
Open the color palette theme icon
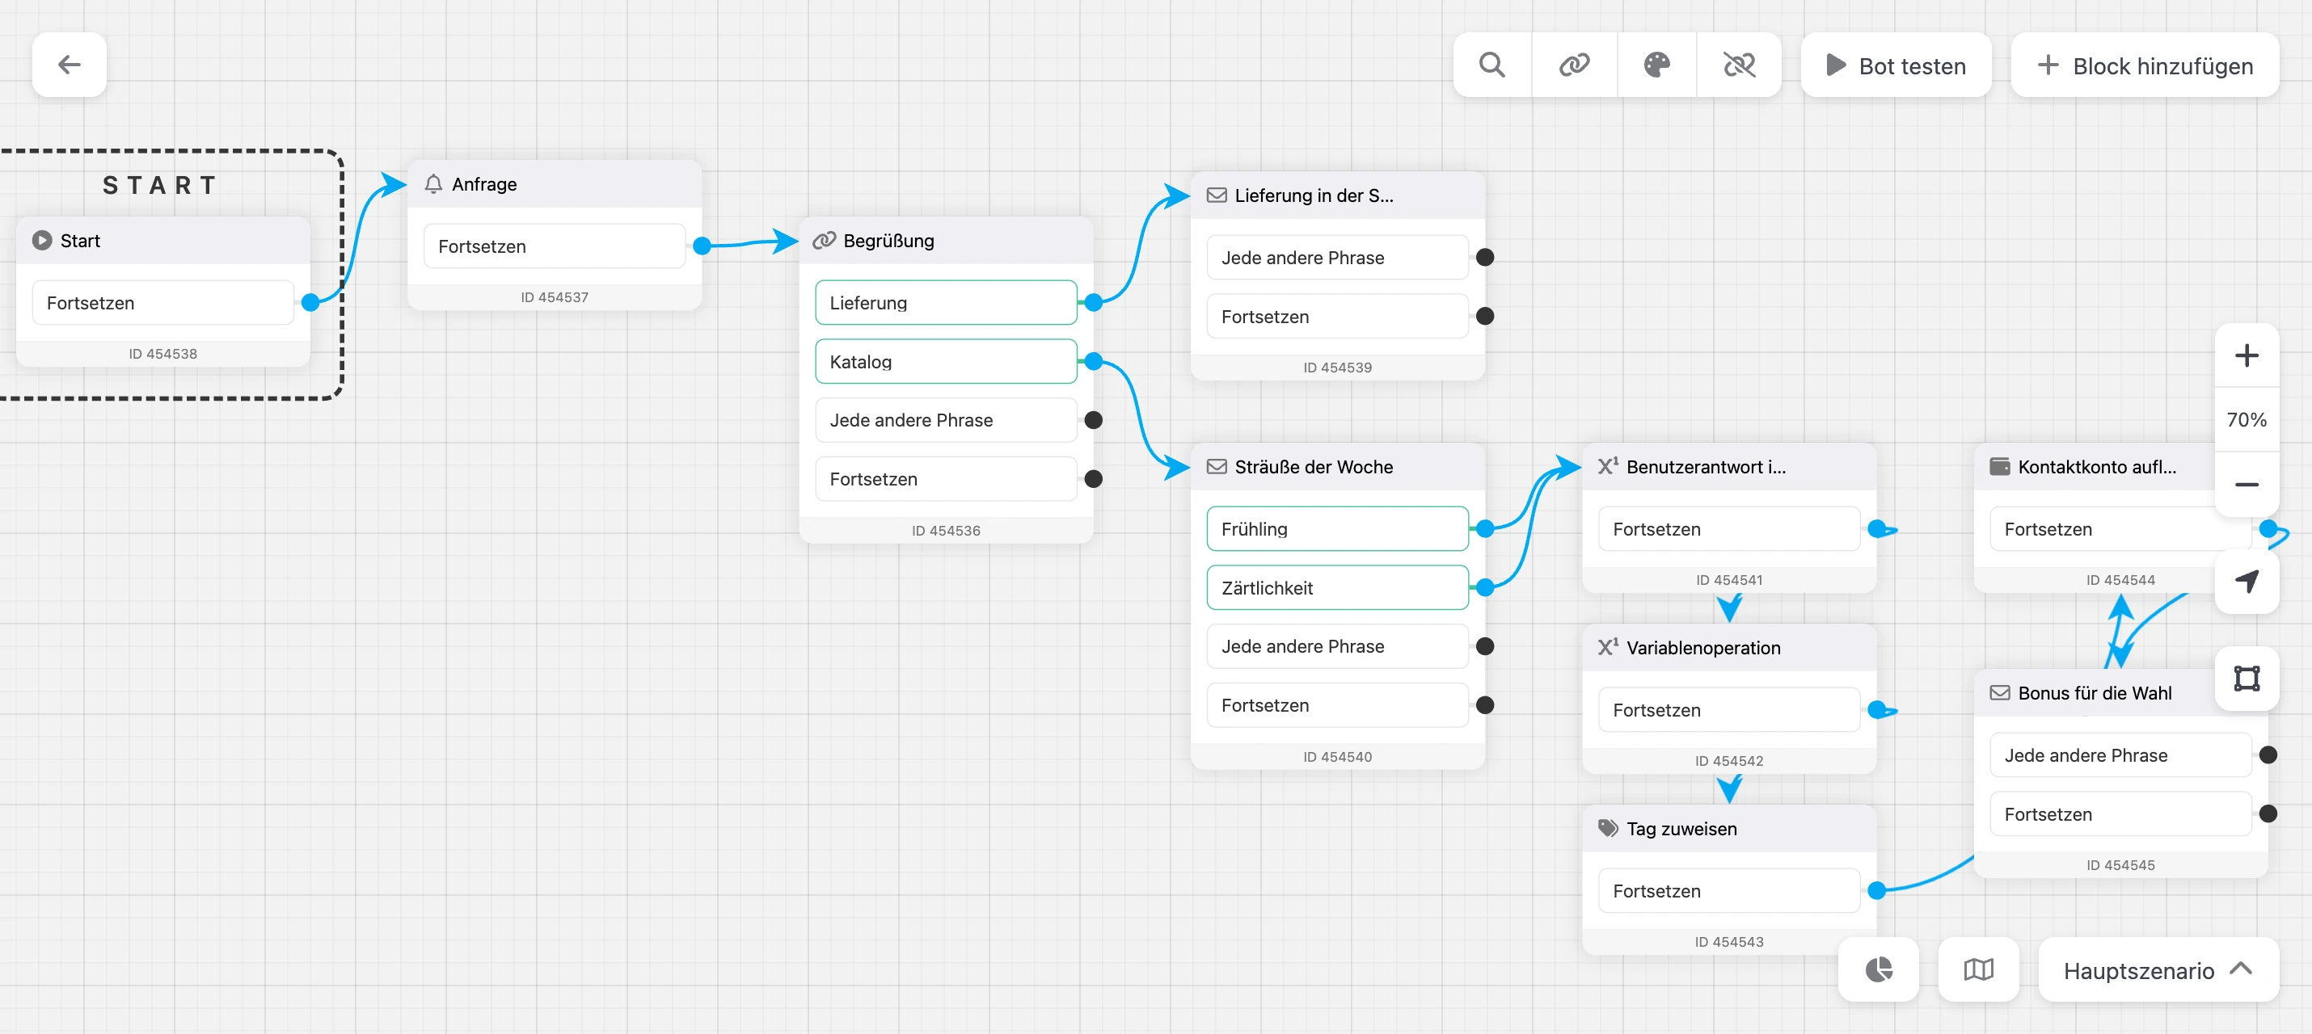click(1657, 65)
